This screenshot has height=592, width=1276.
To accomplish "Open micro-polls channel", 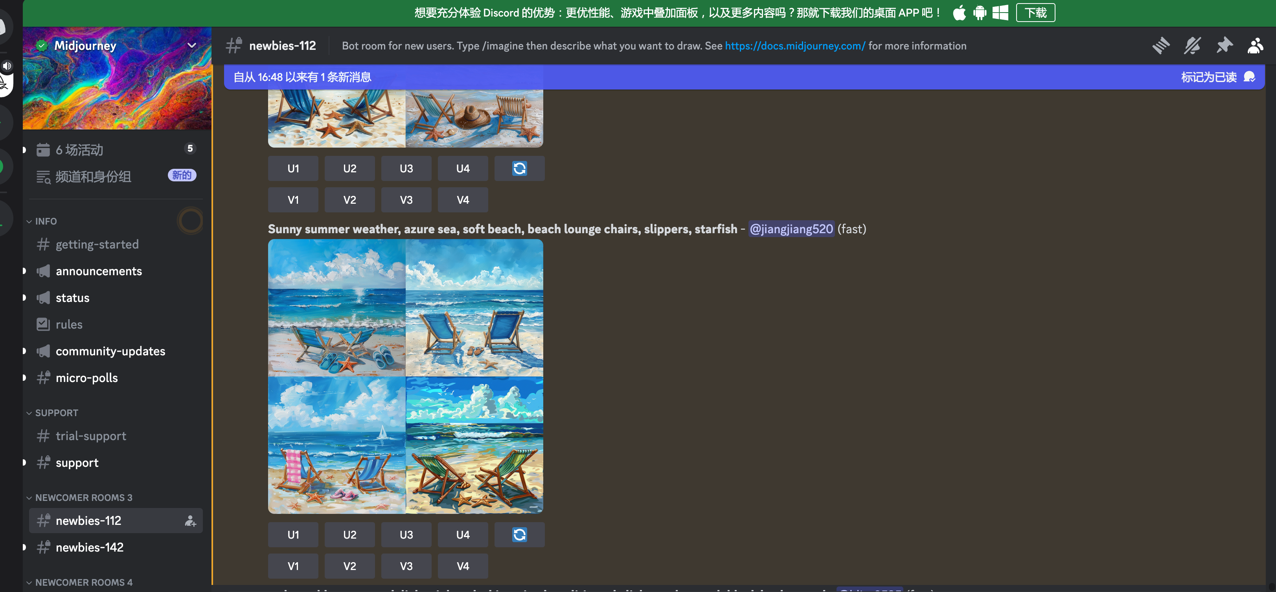I will [x=116, y=378].
